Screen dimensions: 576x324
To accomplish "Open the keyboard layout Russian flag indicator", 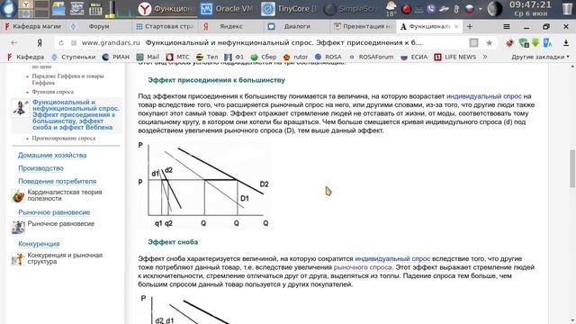I will (x=469, y=9).
